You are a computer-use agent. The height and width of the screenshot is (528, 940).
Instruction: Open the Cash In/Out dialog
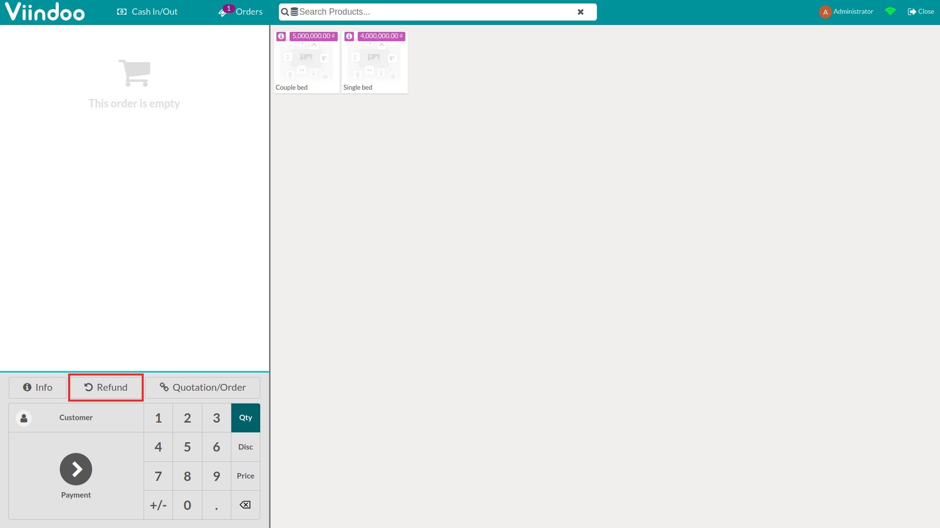pos(148,12)
